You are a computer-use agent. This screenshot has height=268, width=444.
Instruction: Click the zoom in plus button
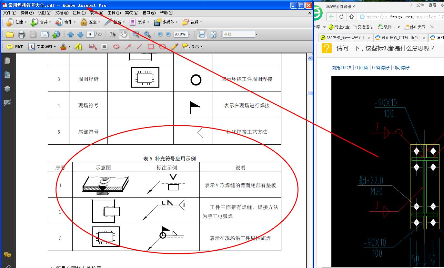[168, 34]
